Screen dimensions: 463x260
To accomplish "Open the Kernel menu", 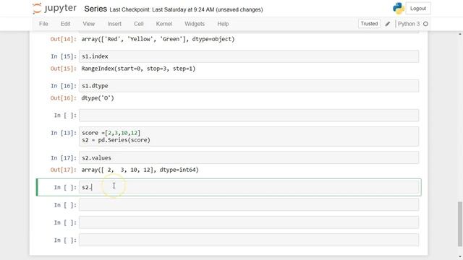I will tap(164, 24).
